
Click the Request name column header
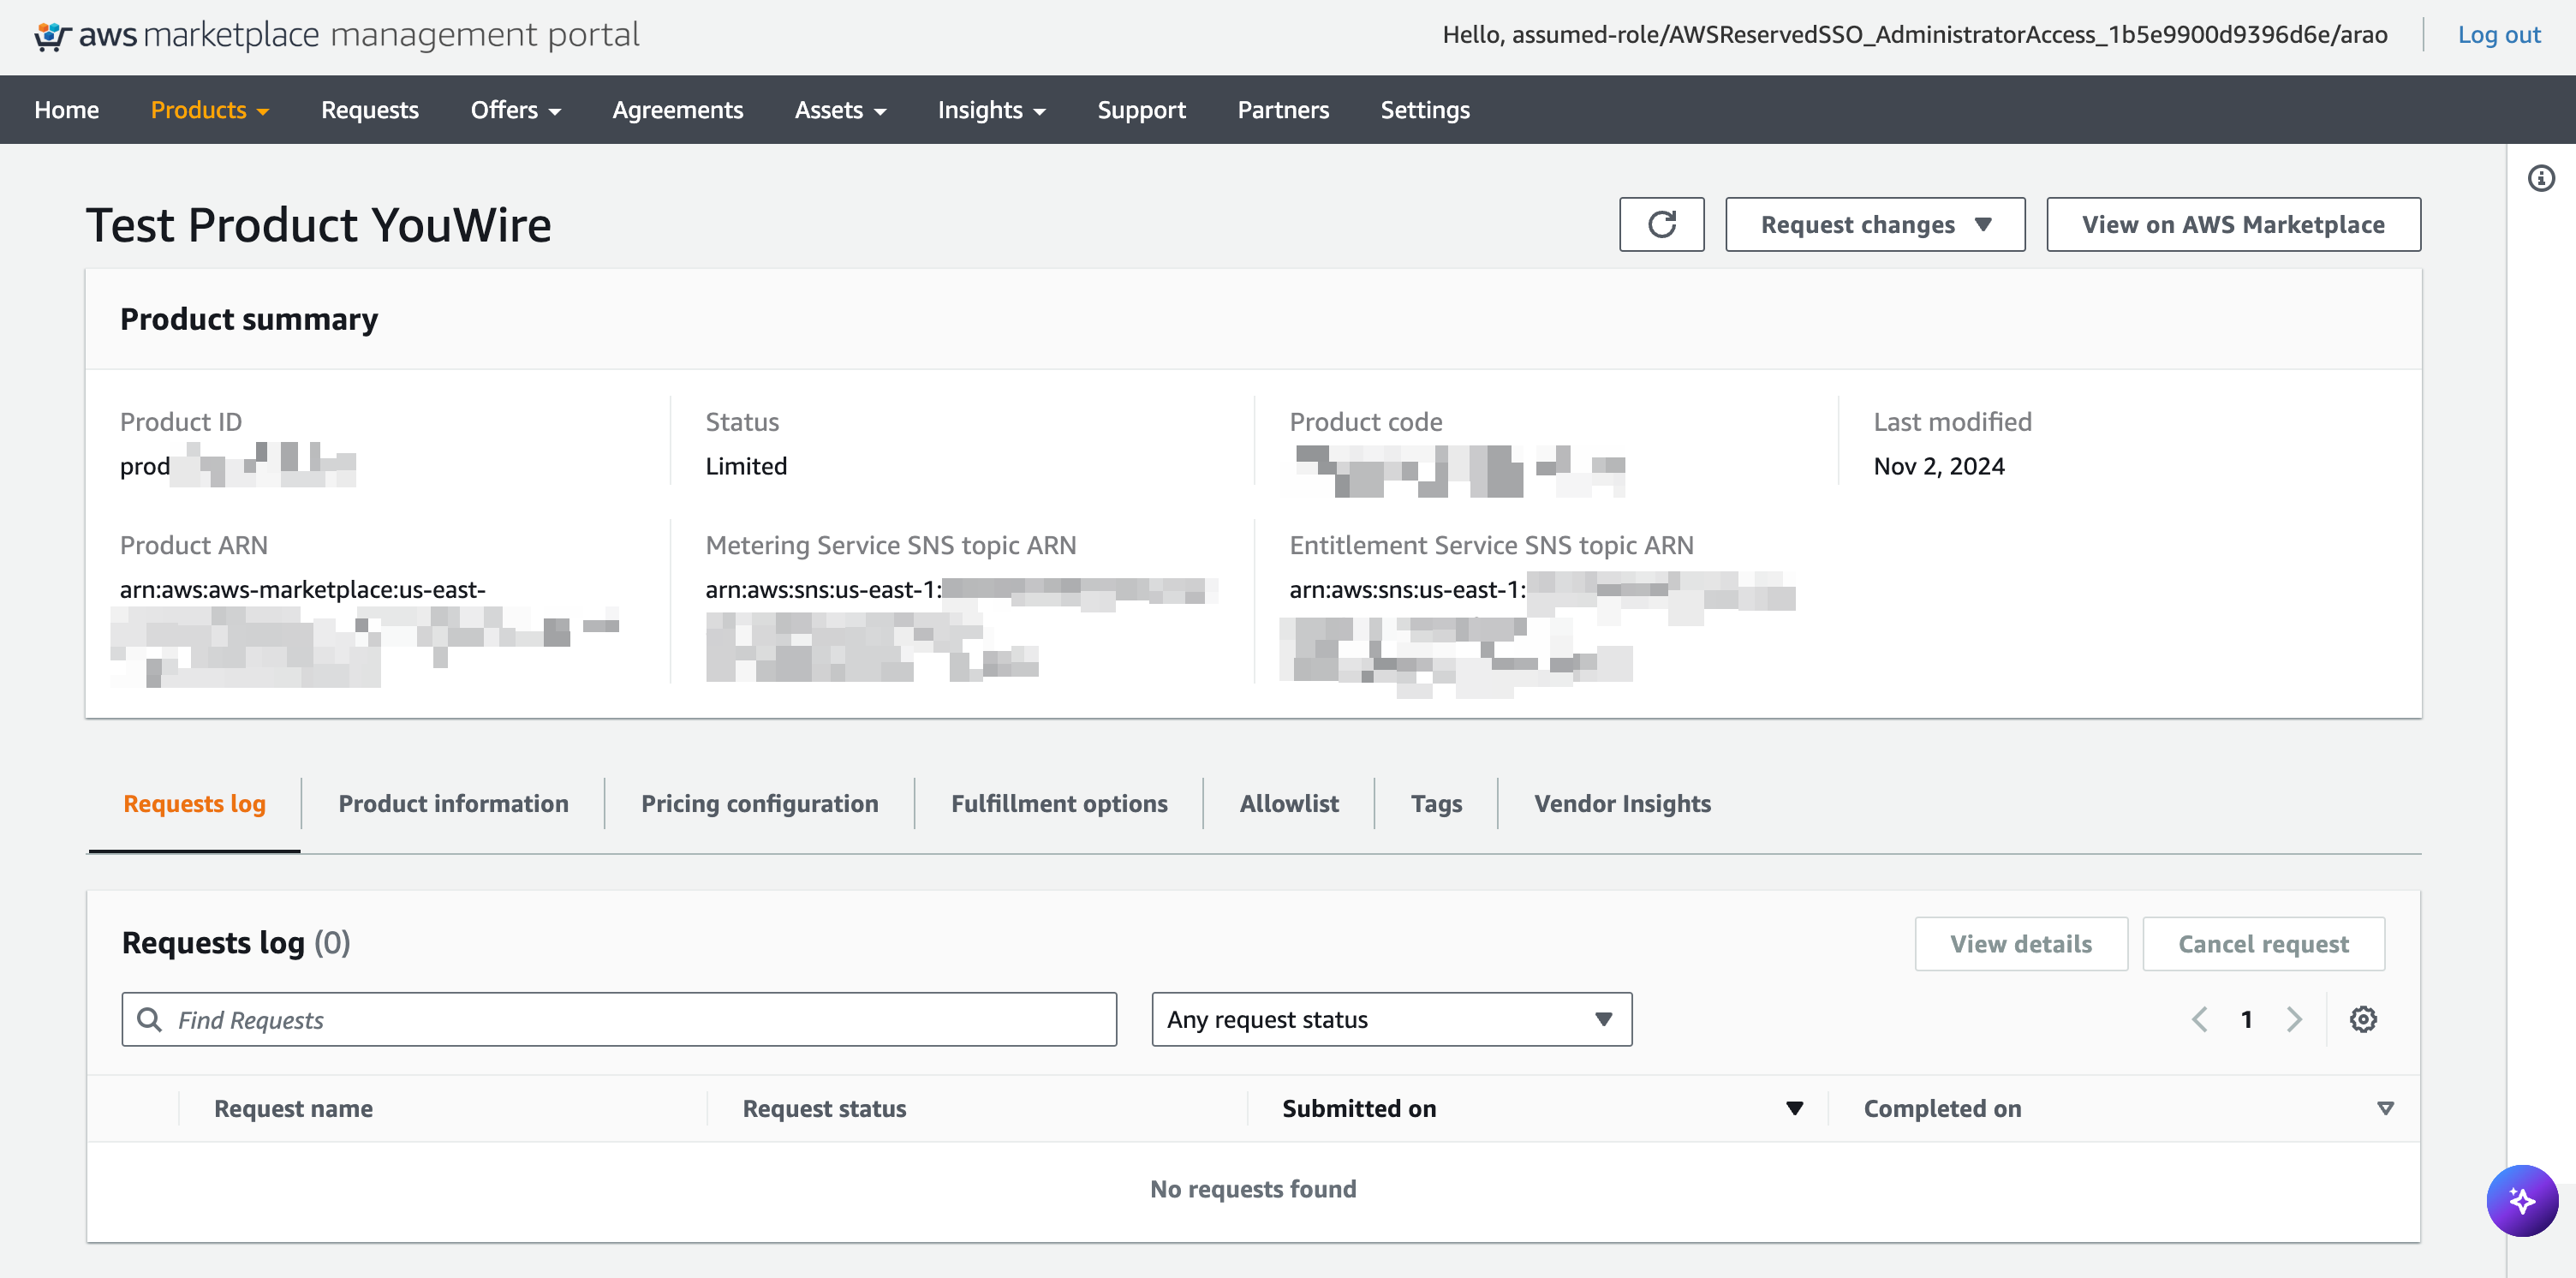tap(293, 1108)
